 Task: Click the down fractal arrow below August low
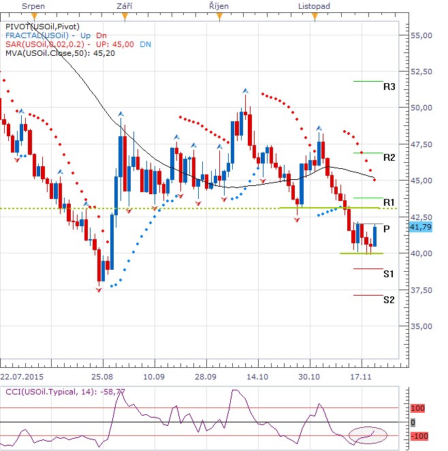(x=99, y=290)
